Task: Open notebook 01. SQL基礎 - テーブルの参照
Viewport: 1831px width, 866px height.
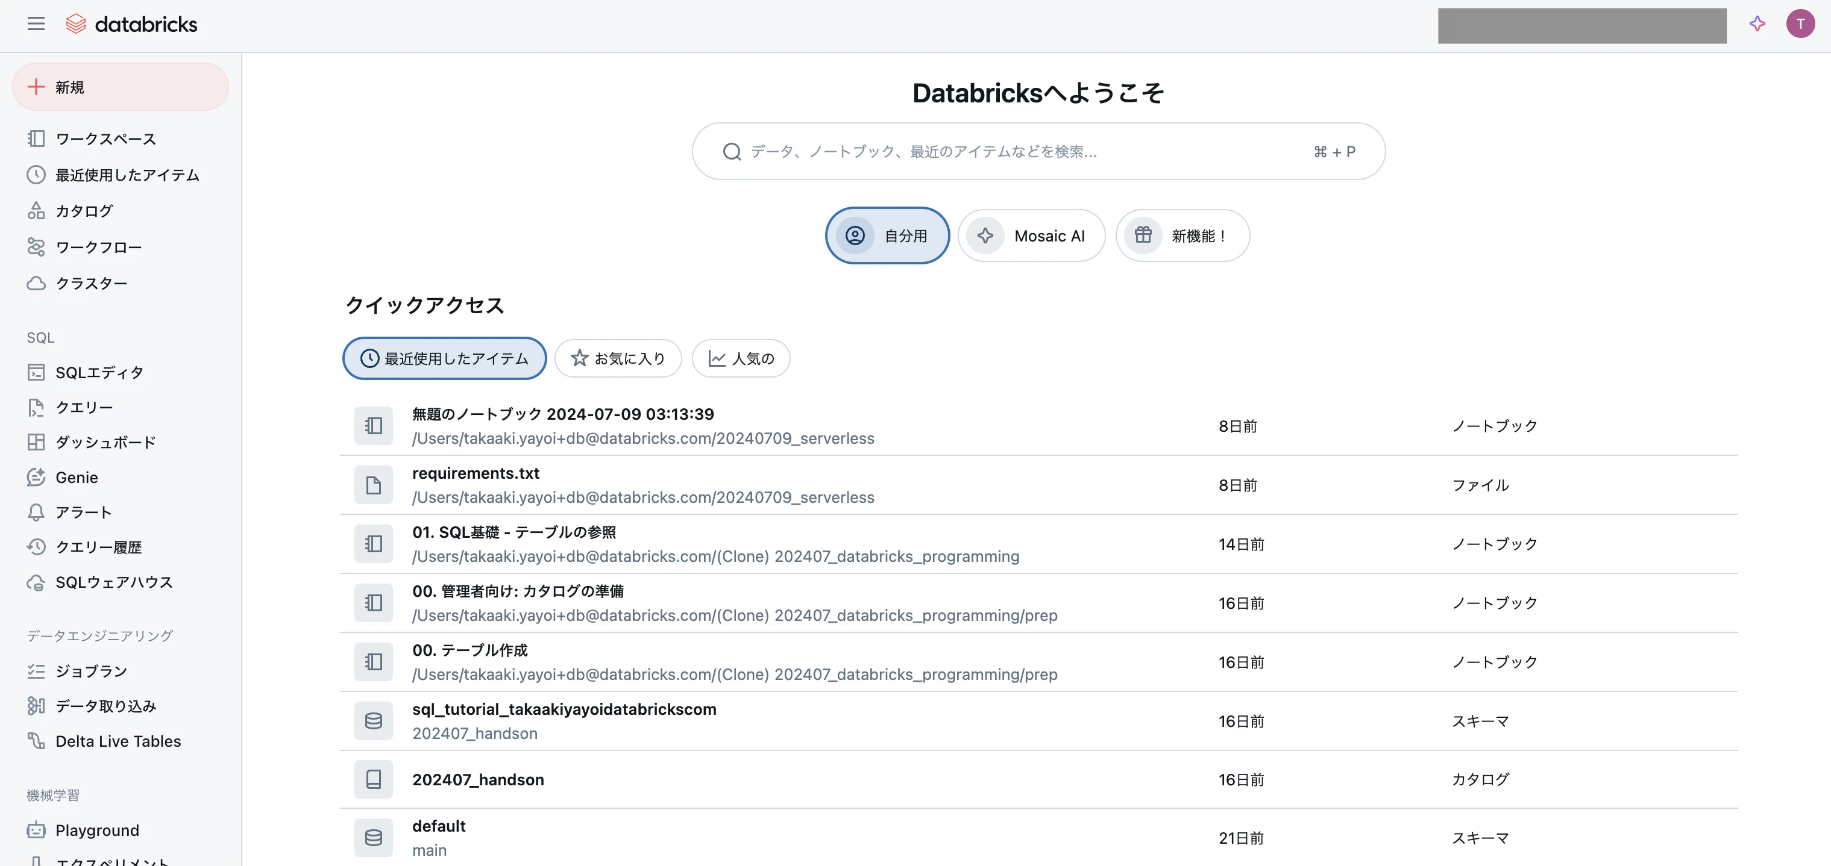Action: 514,531
